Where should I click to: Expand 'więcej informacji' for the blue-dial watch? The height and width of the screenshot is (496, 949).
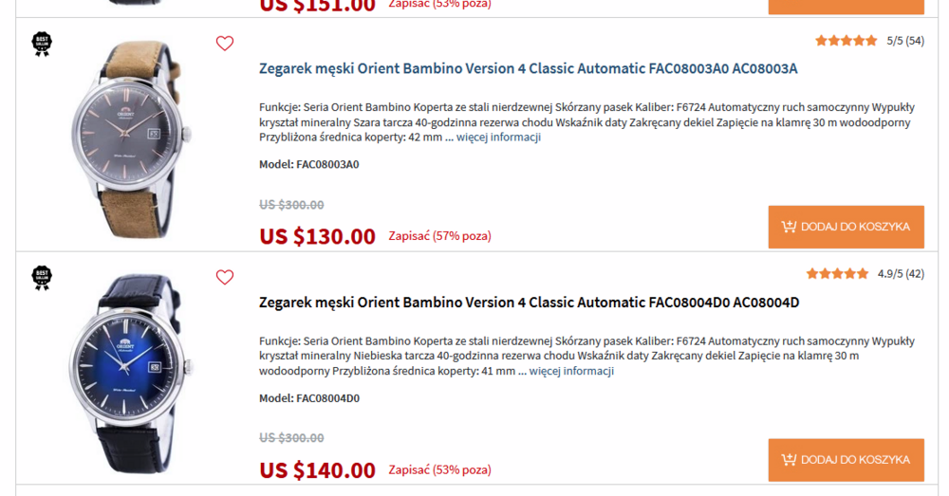(x=571, y=371)
